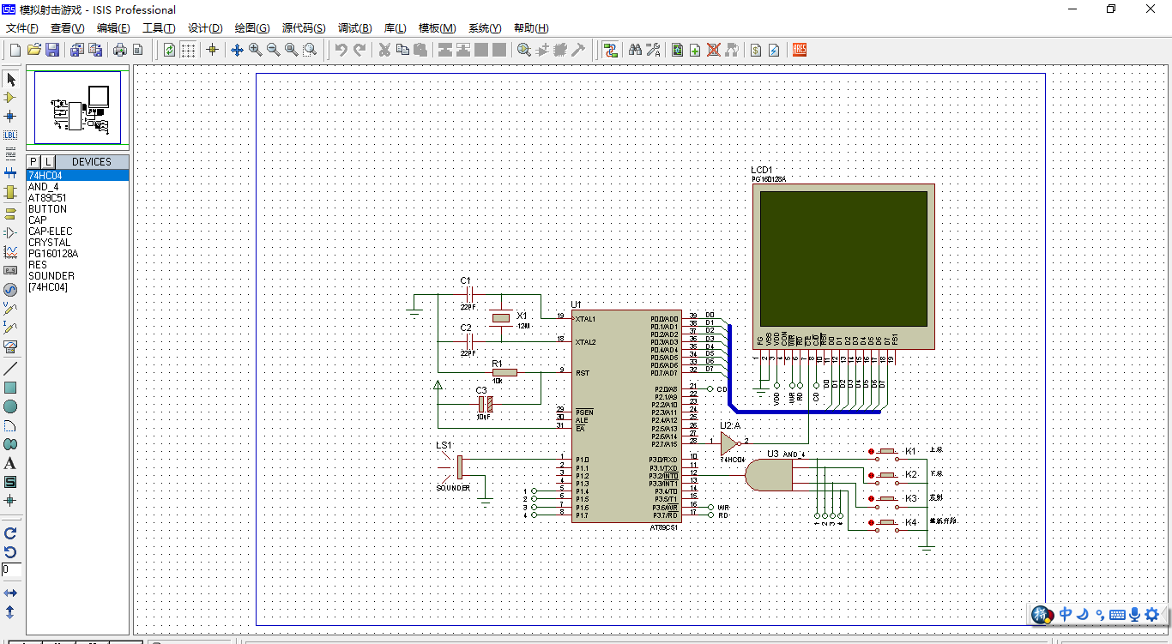The image size is (1172, 644).
Task: Select the Component mode tool
Action: 10,98
